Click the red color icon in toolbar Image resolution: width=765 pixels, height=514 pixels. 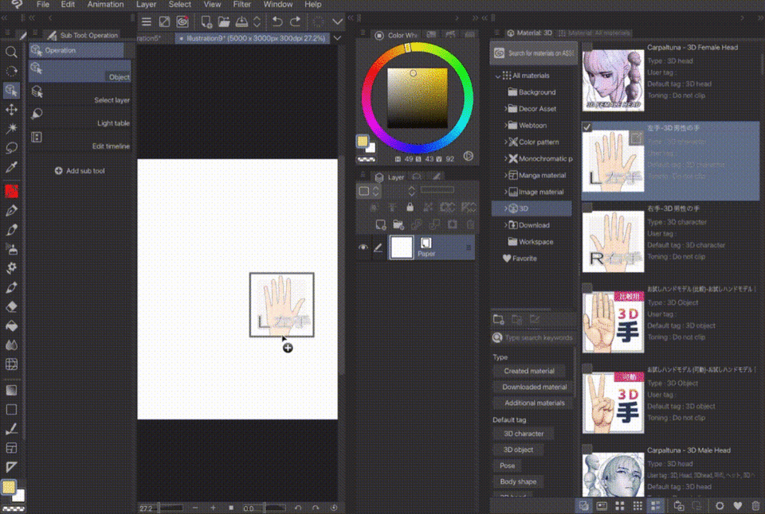pyautogui.click(x=11, y=191)
